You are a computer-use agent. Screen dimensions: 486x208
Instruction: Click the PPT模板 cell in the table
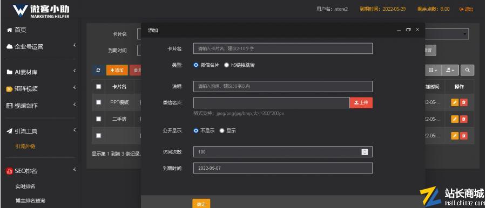coord(119,102)
